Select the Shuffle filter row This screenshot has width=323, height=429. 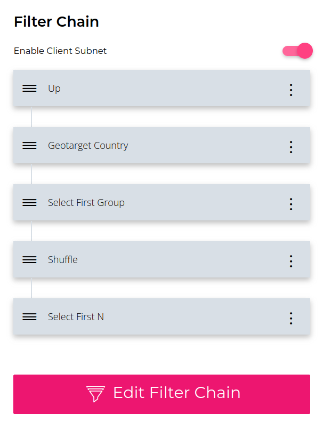pos(162,259)
